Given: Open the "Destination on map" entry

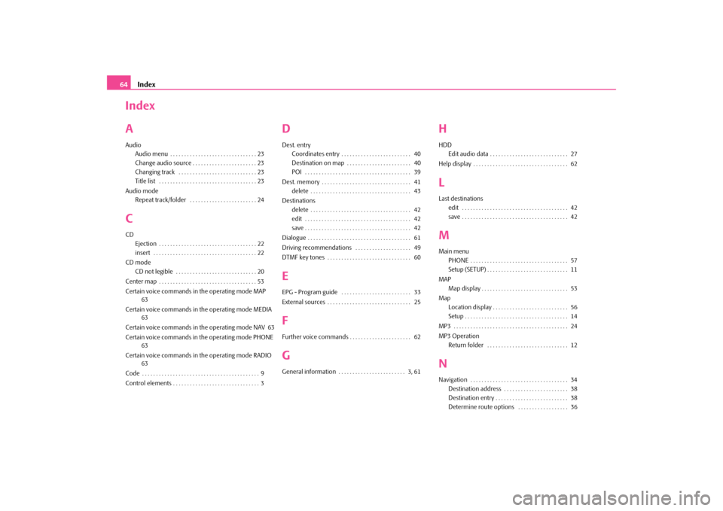Looking at the screenshot, I should point(318,163).
